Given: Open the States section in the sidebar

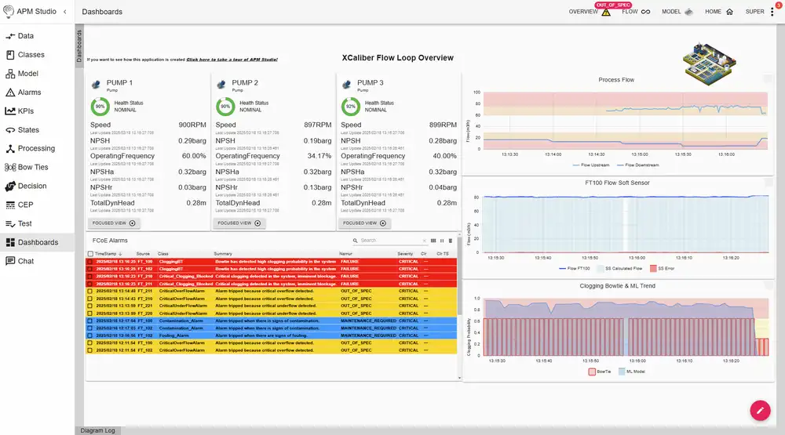Looking at the screenshot, I should click(22, 129).
